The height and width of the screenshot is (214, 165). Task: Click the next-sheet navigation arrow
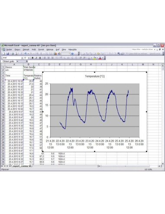(7, 166)
